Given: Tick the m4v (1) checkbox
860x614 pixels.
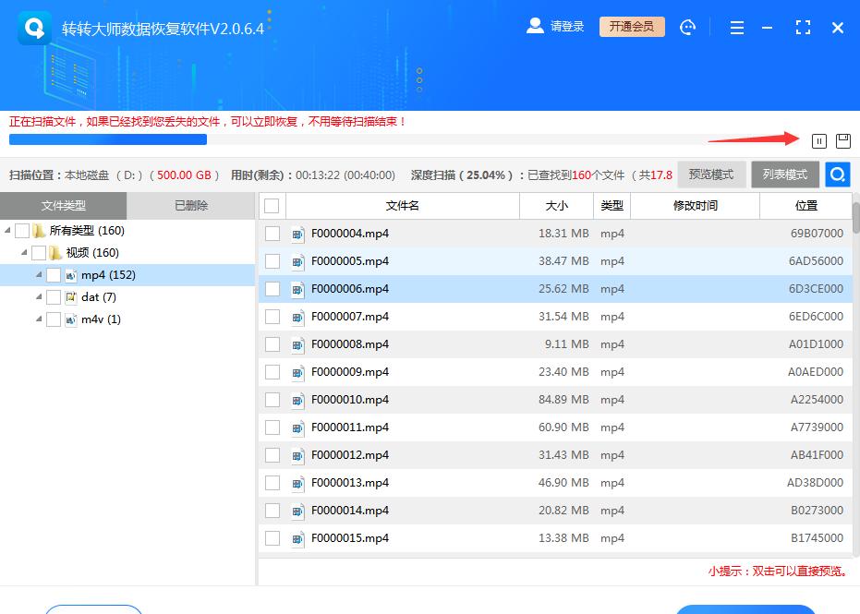Looking at the screenshot, I should click(54, 319).
